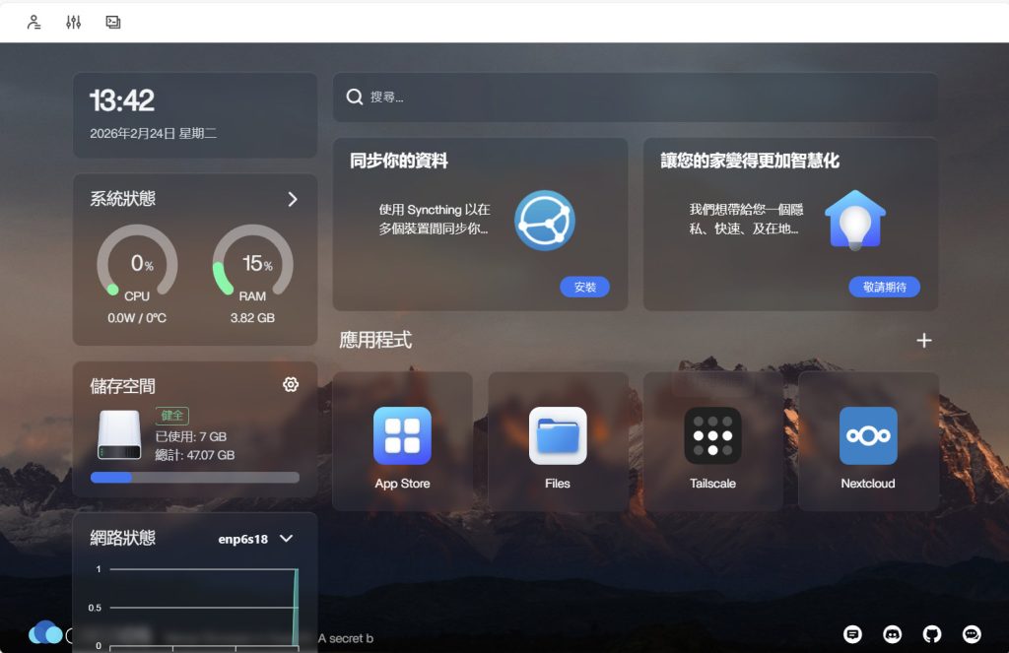Click the CasaOS cloud logo at bottom left
Image resolution: width=1009 pixels, height=653 pixels.
pyautogui.click(x=44, y=632)
